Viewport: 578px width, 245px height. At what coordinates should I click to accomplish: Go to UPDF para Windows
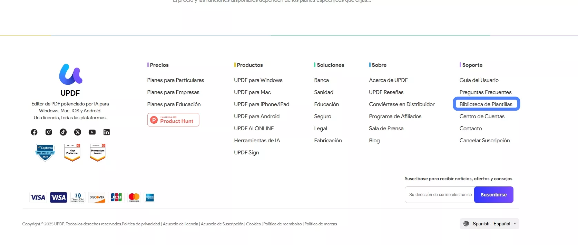point(258,80)
